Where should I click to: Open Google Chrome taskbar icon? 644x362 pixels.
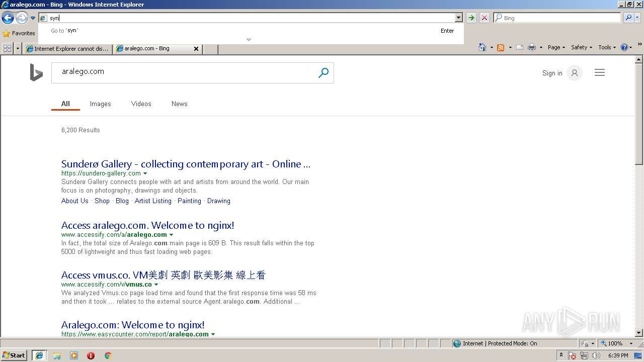108,355
